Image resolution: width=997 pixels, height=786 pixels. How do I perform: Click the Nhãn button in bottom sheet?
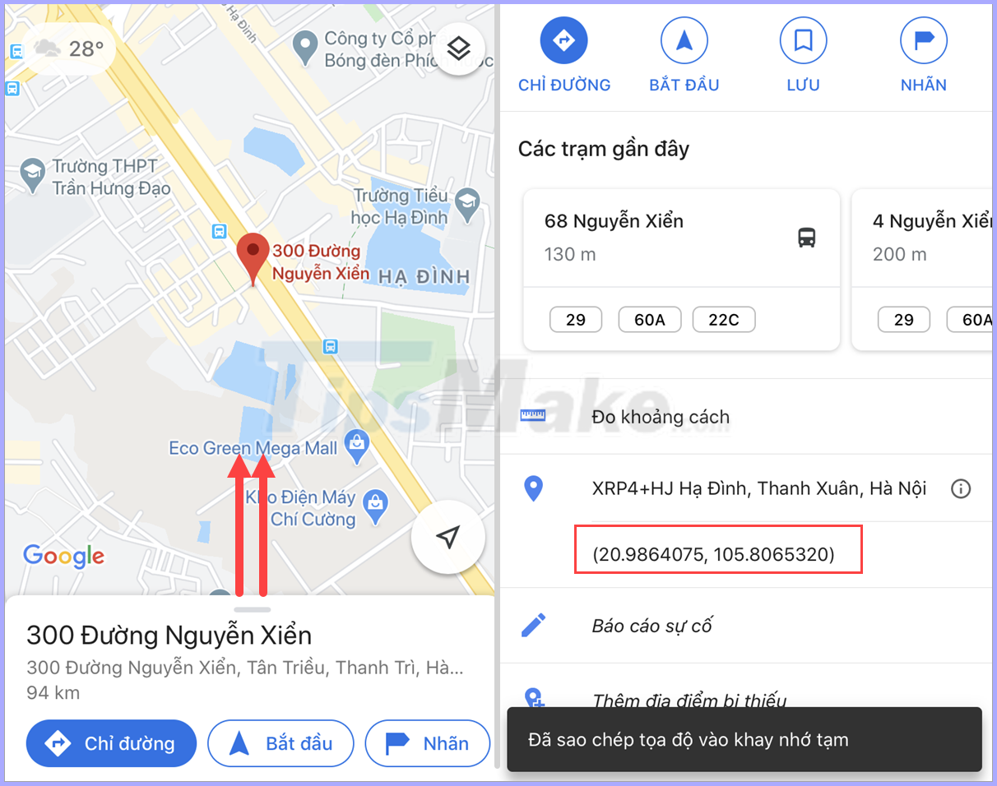[x=427, y=743]
